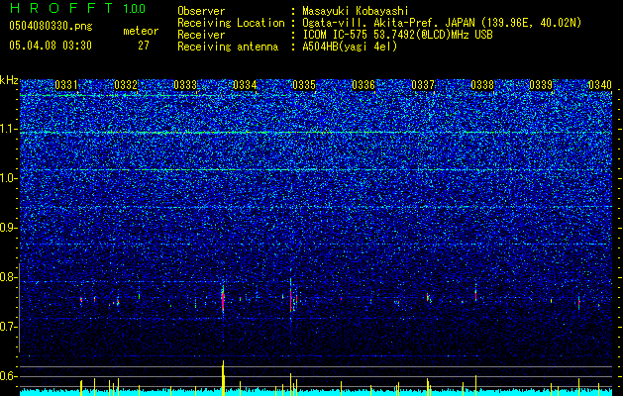This screenshot has width=623, height=396.
Task: Click the ICOM IC-575 receiver text
Action: [397, 35]
